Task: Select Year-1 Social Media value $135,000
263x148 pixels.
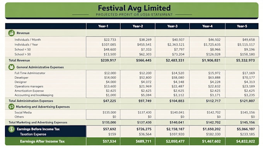Action: [x=109, y=112]
